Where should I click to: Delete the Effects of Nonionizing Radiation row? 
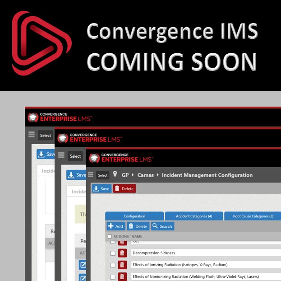click(x=122, y=276)
